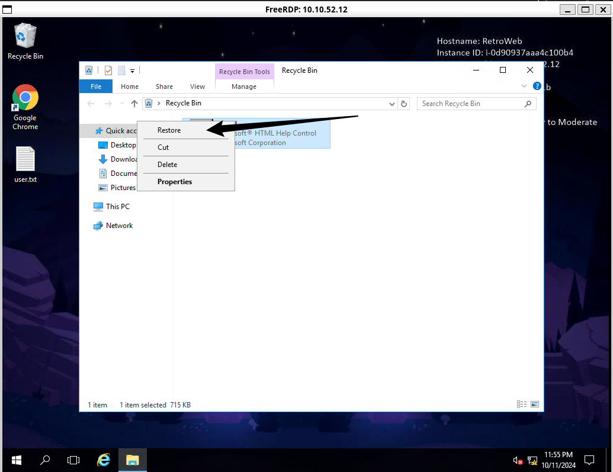The image size is (613, 472).
Task: Select Network in the navigation pane
Action: (119, 226)
